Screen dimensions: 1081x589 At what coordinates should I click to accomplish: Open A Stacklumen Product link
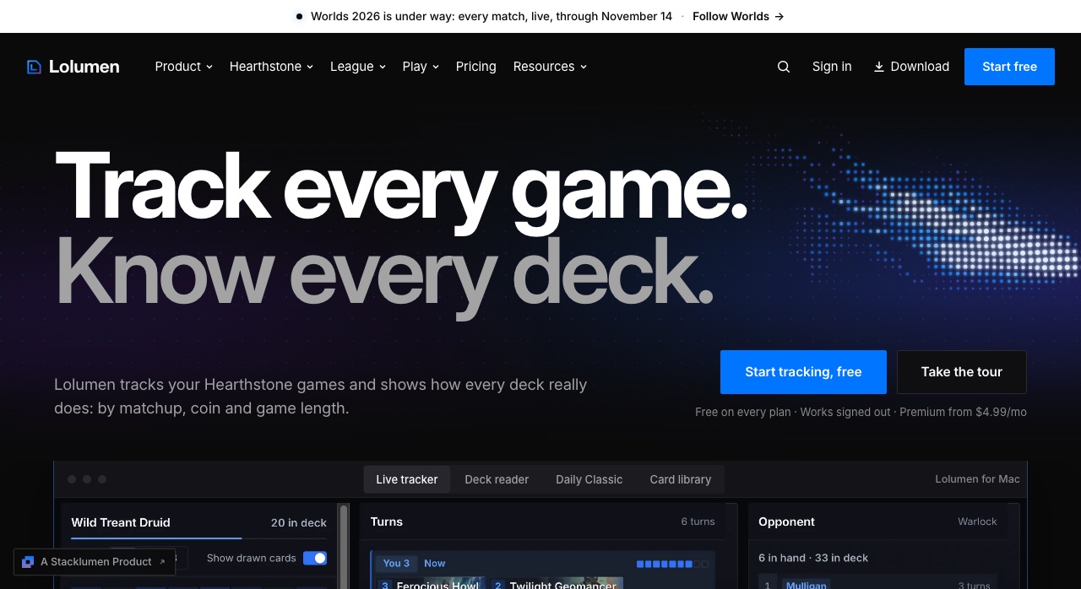tap(95, 562)
